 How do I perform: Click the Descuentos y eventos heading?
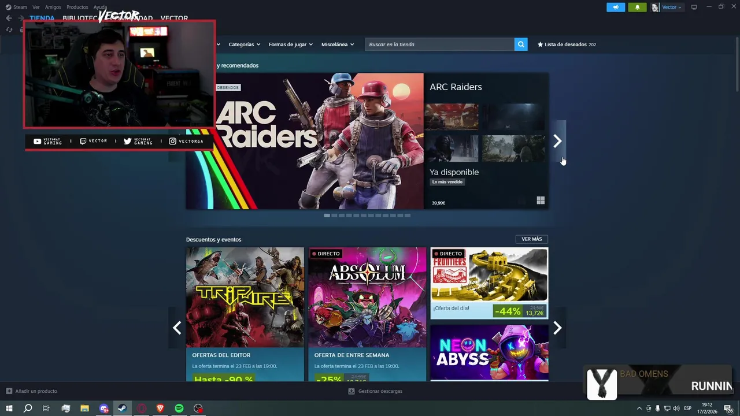pos(213,239)
